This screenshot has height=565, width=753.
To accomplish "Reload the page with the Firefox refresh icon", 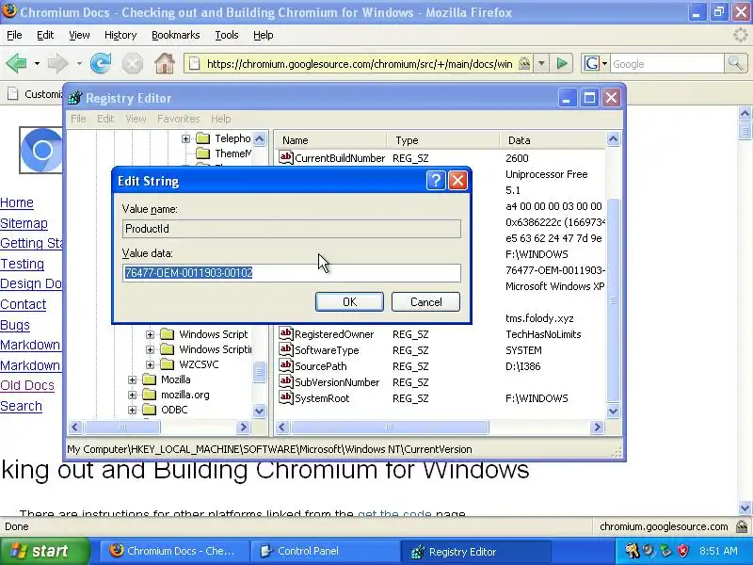I will [101, 63].
